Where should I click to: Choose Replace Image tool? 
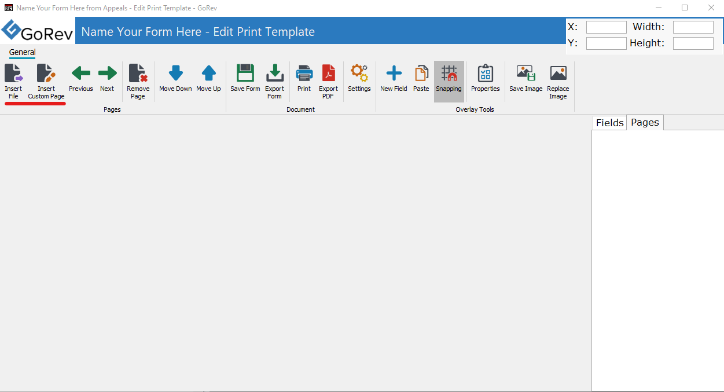558,81
